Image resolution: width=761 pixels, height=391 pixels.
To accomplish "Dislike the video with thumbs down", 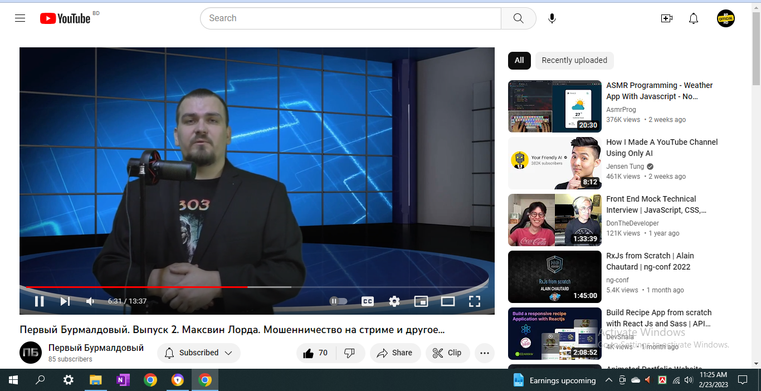I will point(350,353).
